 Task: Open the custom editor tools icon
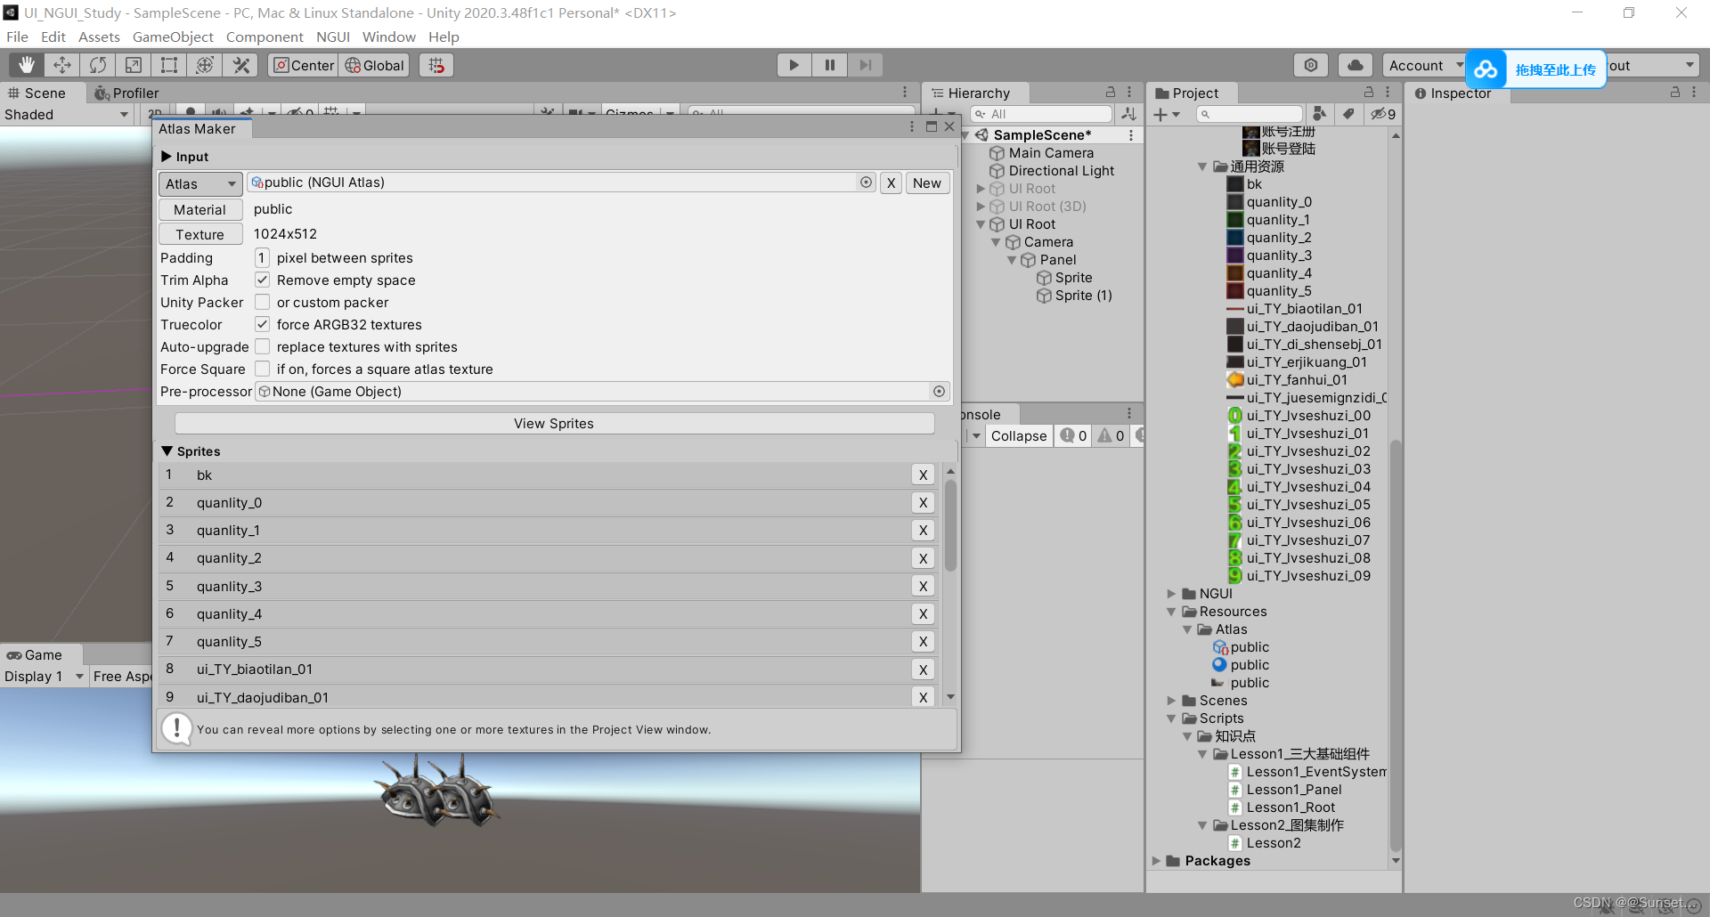click(240, 65)
